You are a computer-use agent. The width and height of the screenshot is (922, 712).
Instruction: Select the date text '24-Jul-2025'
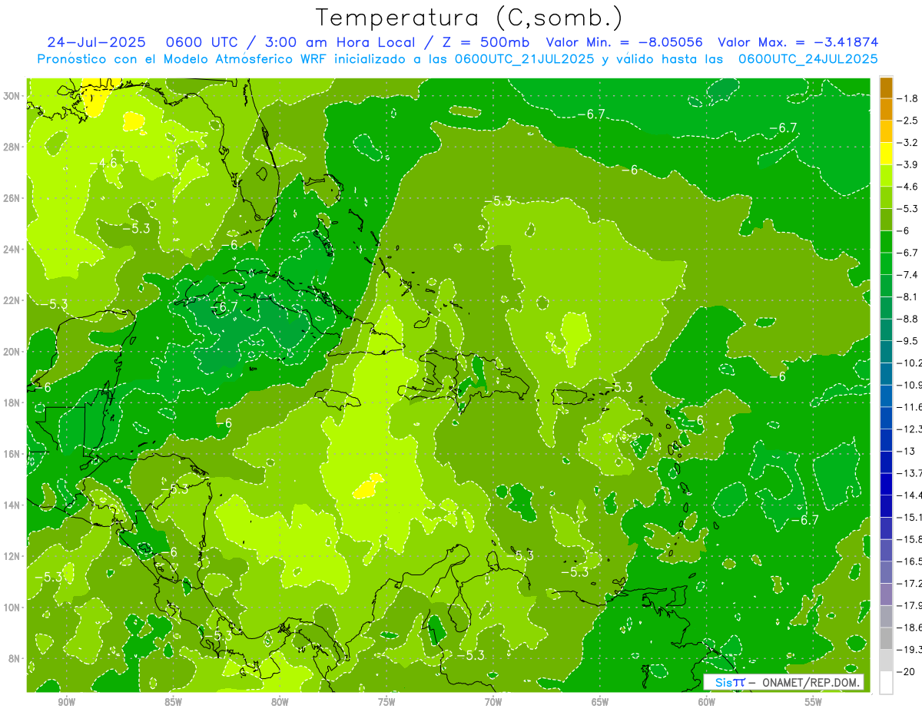(97, 42)
